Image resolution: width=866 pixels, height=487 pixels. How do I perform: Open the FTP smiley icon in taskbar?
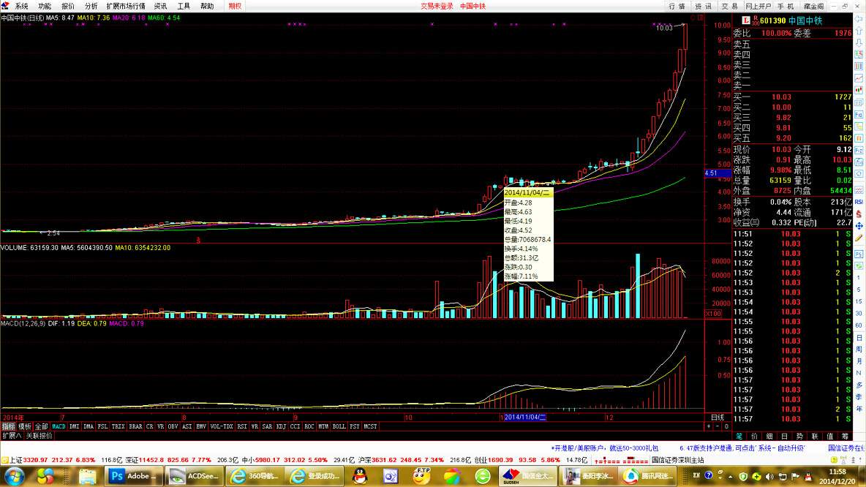pos(421,476)
